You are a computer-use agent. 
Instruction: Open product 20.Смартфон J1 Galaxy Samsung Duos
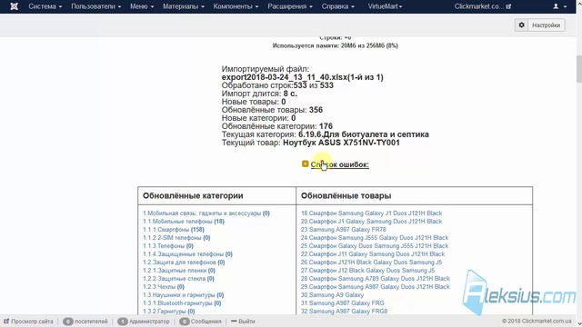(x=371, y=222)
